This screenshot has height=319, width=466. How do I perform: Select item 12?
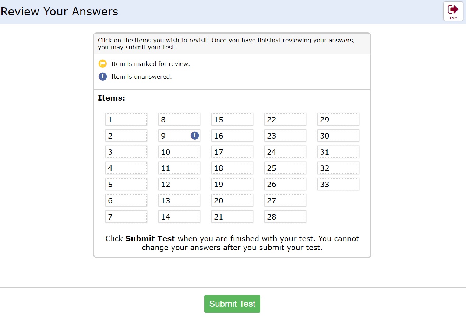click(x=179, y=184)
